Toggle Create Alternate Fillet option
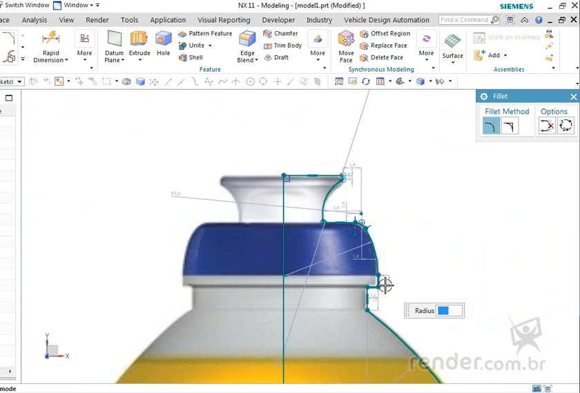The height and width of the screenshot is (393, 580). pyautogui.click(x=565, y=126)
